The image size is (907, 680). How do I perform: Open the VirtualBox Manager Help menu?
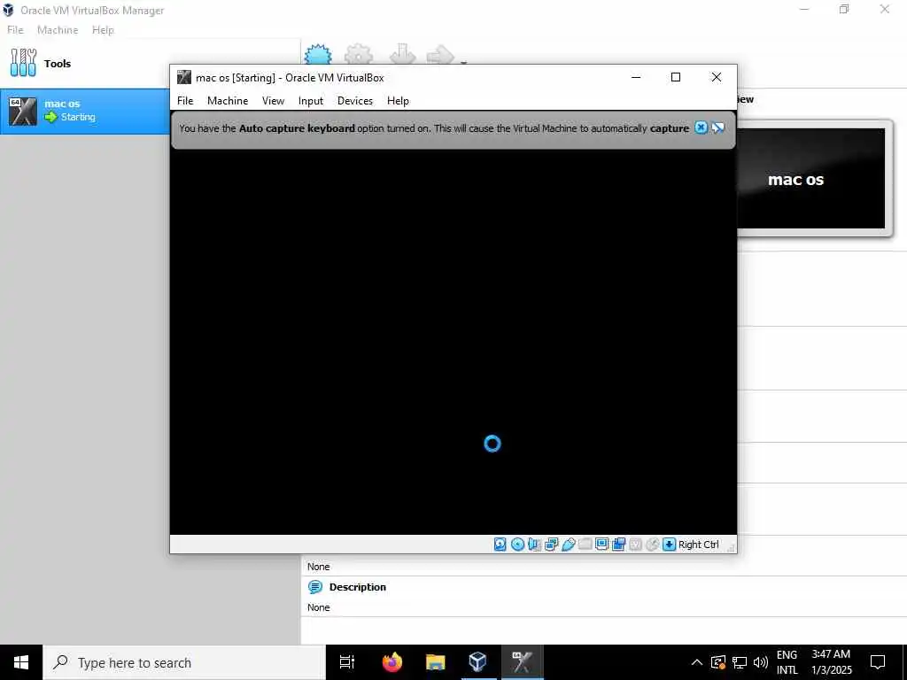(x=103, y=30)
